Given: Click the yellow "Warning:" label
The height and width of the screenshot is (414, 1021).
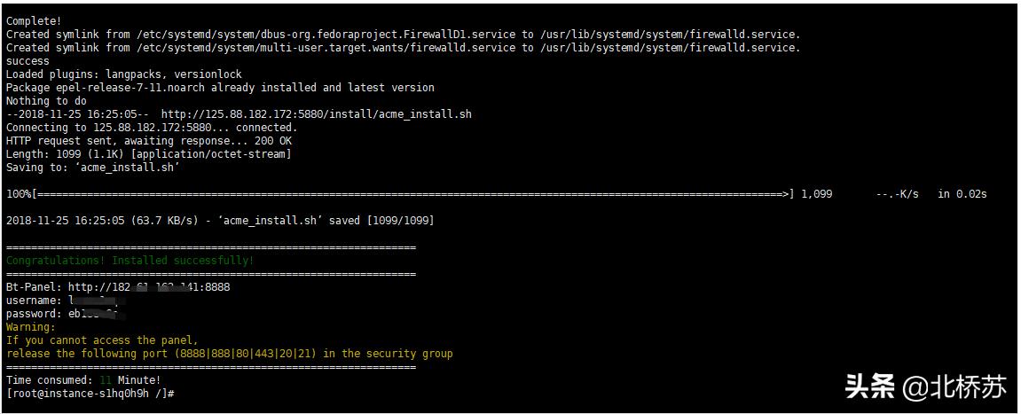Looking at the screenshot, I should tap(30, 327).
